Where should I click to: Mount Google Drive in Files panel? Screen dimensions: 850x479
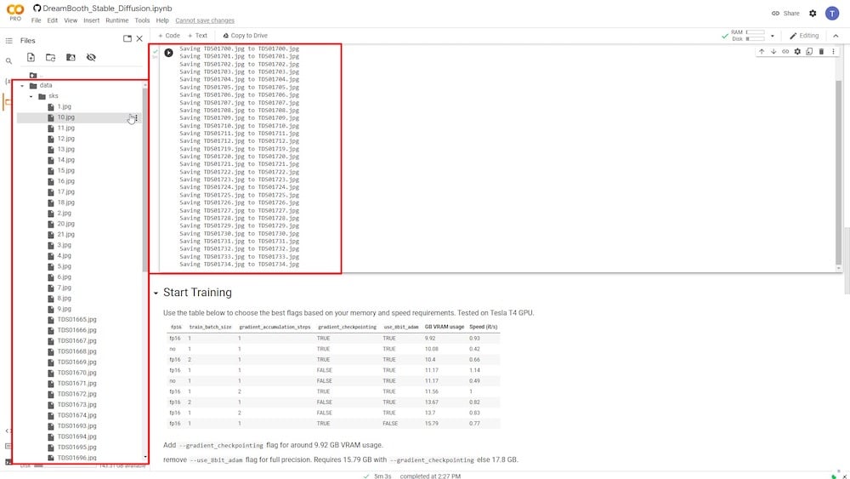71,58
